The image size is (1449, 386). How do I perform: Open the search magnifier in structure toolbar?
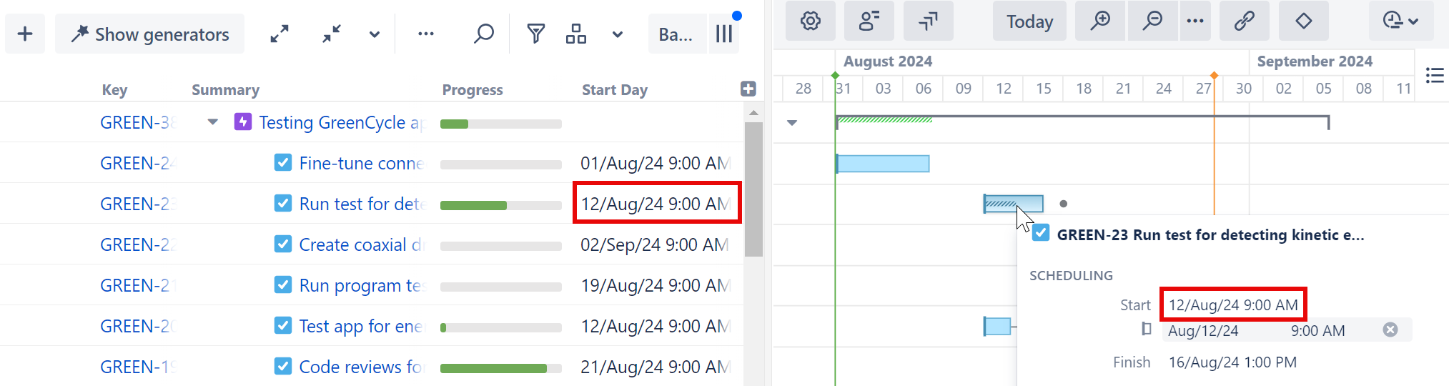(x=484, y=34)
